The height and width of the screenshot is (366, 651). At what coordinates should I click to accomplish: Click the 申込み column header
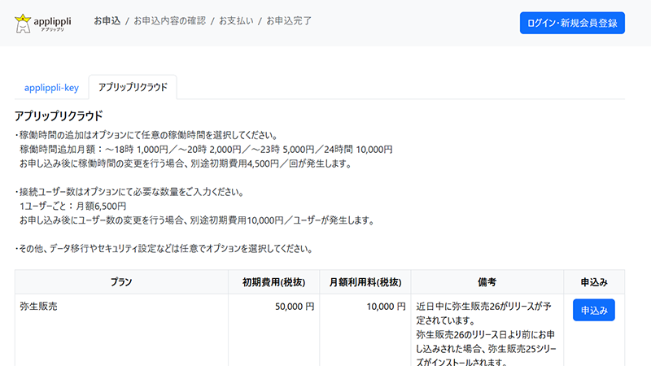point(593,282)
